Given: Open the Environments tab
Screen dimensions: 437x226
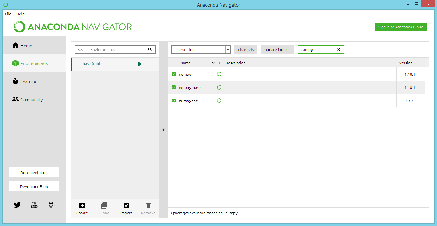Looking at the screenshot, I should click(34, 64).
